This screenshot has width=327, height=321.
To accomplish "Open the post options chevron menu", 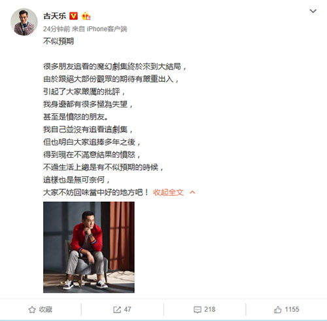I will click(x=313, y=11).
